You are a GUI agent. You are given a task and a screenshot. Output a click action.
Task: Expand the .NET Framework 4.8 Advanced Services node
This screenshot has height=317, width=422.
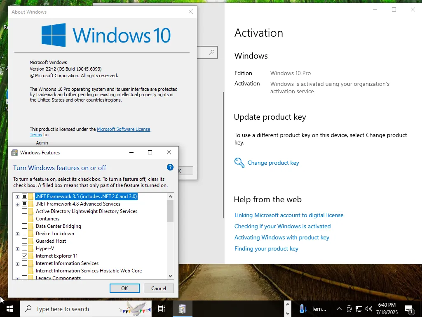tap(17, 204)
